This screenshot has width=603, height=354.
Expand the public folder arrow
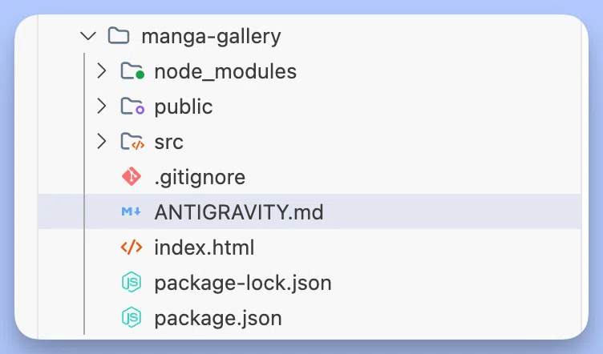coord(102,107)
